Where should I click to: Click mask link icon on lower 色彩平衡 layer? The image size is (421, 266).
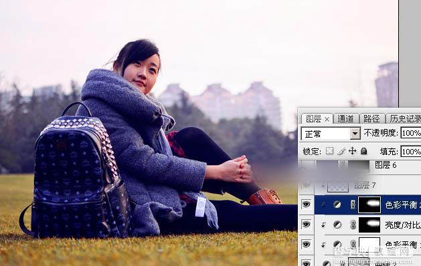pyautogui.click(x=353, y=245)
